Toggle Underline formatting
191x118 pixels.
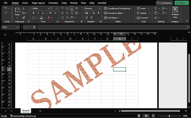[x=43, y=13]
